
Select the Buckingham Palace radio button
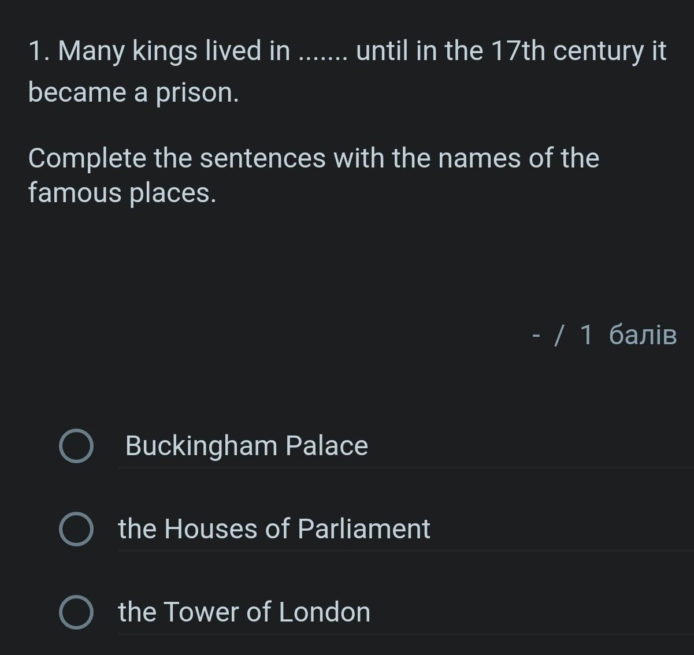point(76,446)
